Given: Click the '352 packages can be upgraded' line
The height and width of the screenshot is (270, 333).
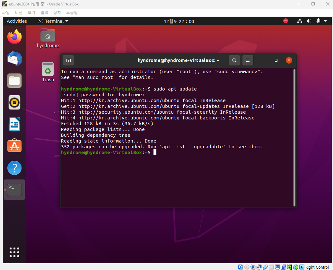Looking at the screenshot, I should (x=162, y=147).
